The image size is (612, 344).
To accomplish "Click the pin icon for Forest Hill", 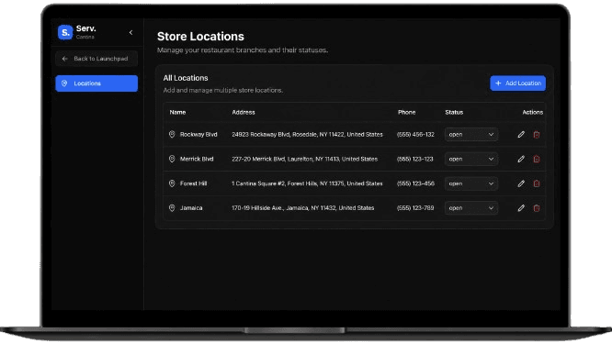I will point(172,183).
